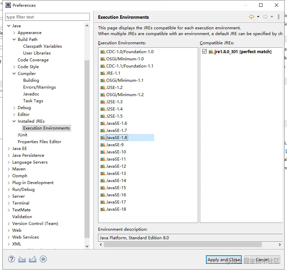Open the Task Tags preferences page
This screenshot has height=272, width=287.
click(x=33, y=101)
